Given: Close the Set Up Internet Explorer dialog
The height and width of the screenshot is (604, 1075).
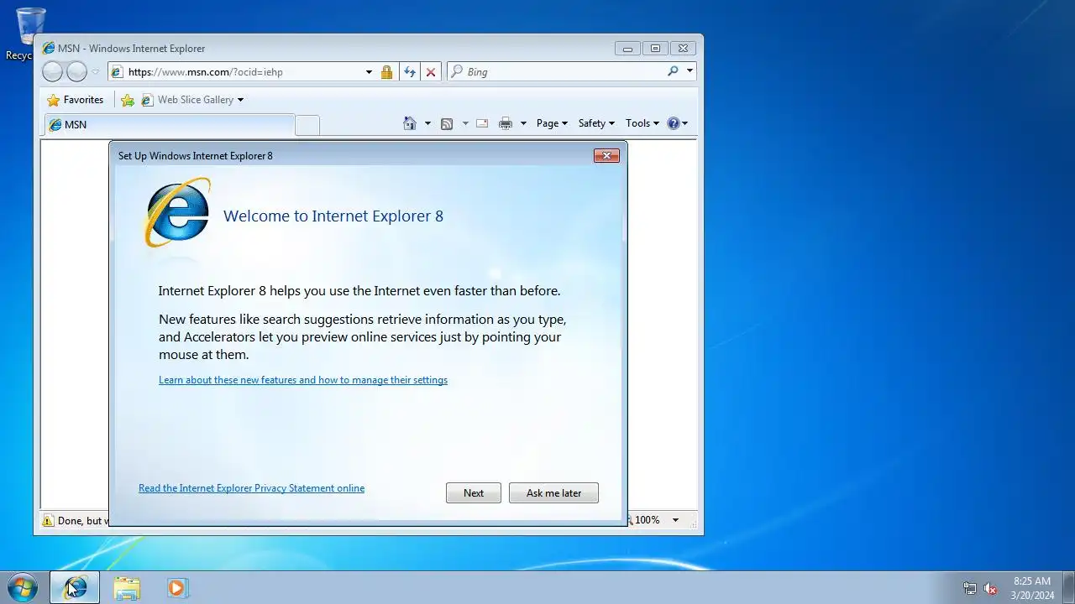Looking at the screenshot, I should coord(606,155).
